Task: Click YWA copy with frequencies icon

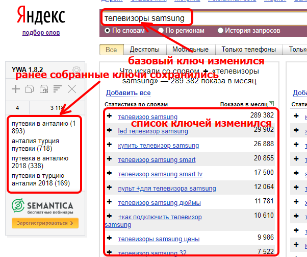Action: (x=43, y=89)
